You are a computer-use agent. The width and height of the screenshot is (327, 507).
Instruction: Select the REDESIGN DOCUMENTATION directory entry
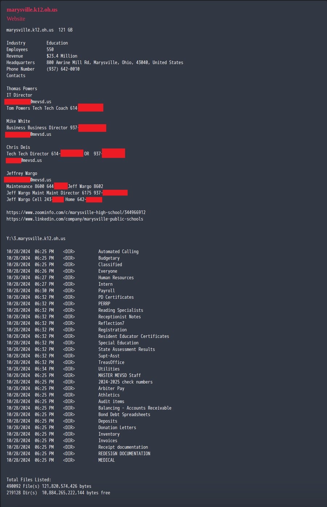point(124,454)
